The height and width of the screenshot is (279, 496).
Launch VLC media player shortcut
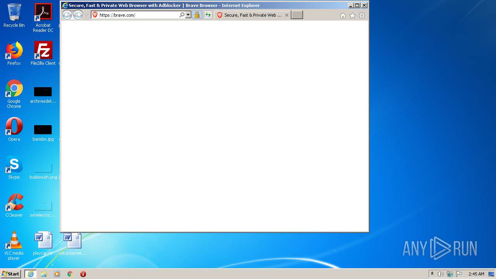coord(14,246)
